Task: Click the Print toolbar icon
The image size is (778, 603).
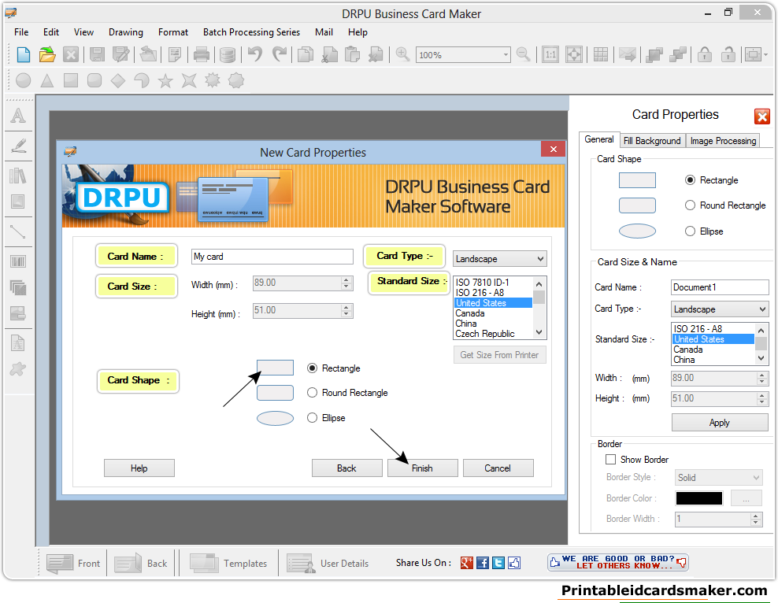Action: coord(202,54)
